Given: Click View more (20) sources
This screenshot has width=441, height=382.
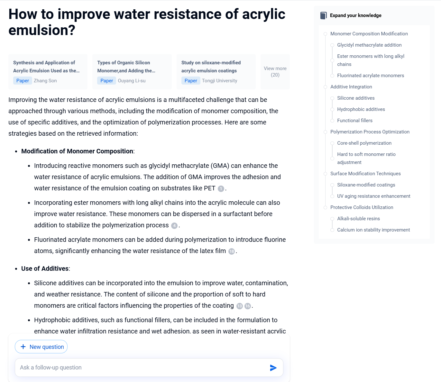Looking at the screenshot, I should click(275, 72).
